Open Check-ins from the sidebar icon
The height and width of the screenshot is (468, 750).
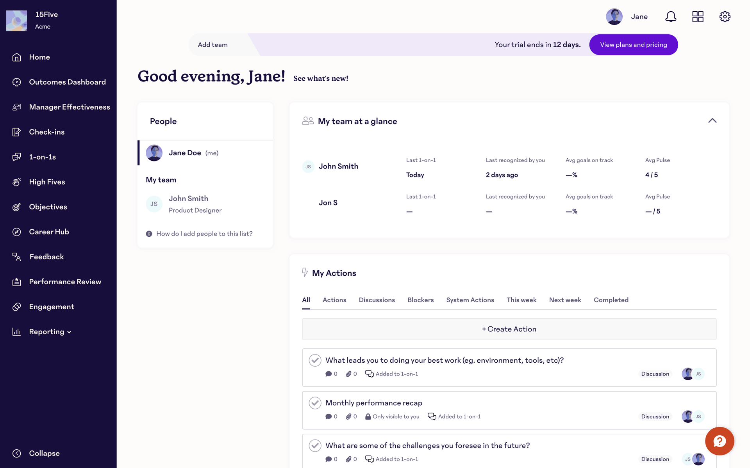(16, 132)
